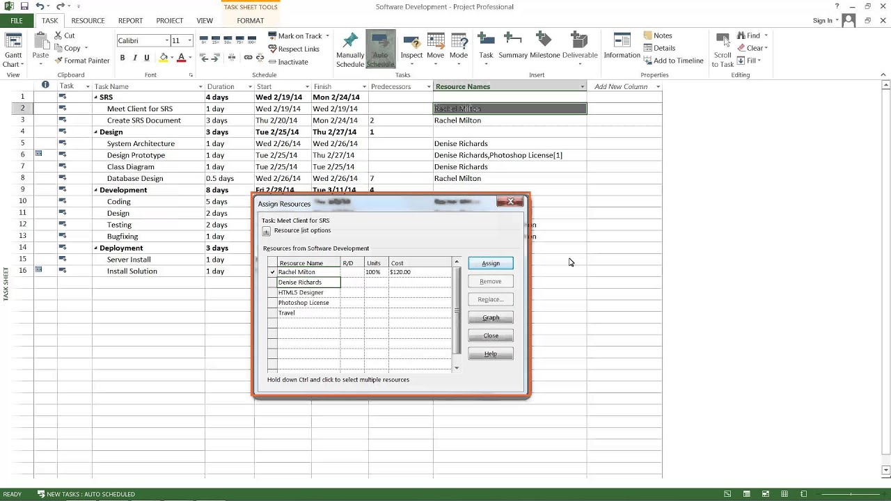Open Resource Names column filter dropdown

pyautogui.click(x=582, y=87)
